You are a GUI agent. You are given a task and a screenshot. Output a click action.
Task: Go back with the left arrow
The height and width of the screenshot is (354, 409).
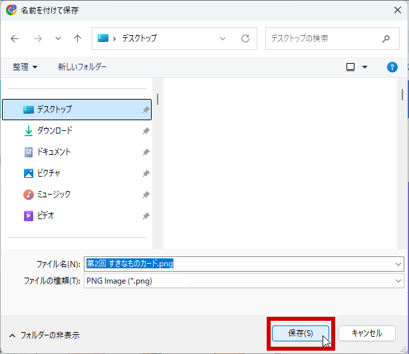tap(15, 39)
